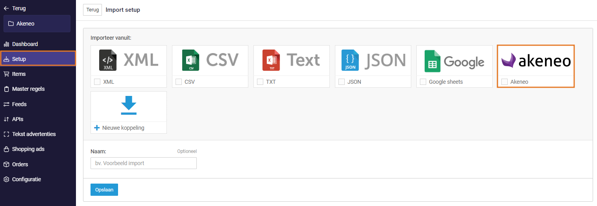Click the blue download arrow icon
The height and width of the screenshot is (206, 597).
point(129,106)
